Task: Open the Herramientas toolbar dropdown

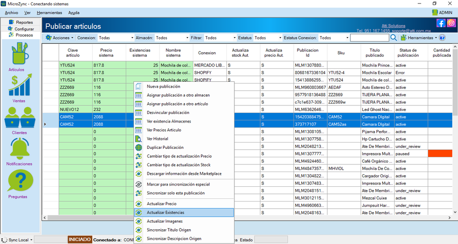Action: pyautogui.click(x=419, y=38)
